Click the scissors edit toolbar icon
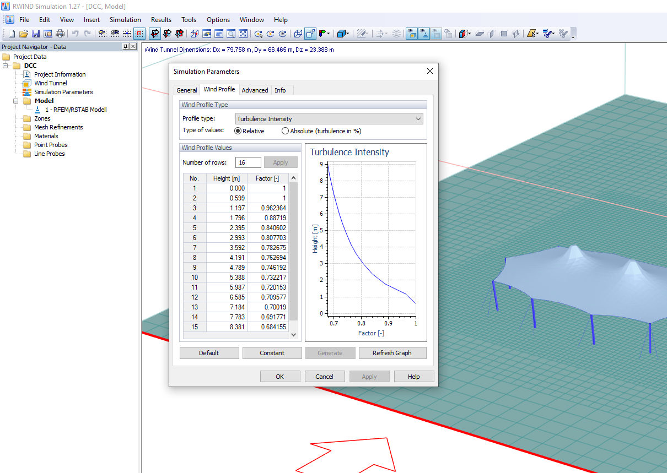 (x=547, y=34)
